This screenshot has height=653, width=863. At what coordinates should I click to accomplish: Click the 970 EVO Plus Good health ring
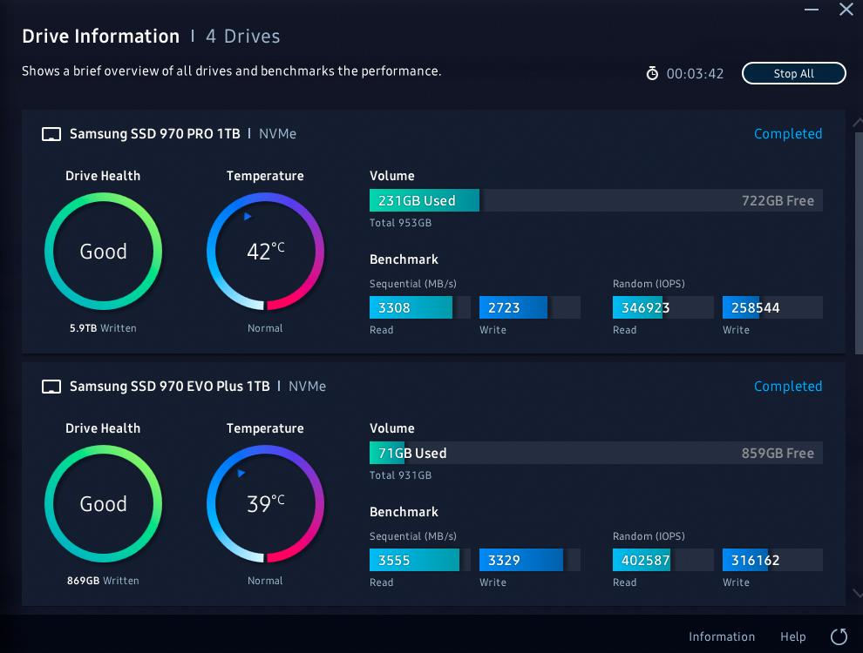coord(103,503)
